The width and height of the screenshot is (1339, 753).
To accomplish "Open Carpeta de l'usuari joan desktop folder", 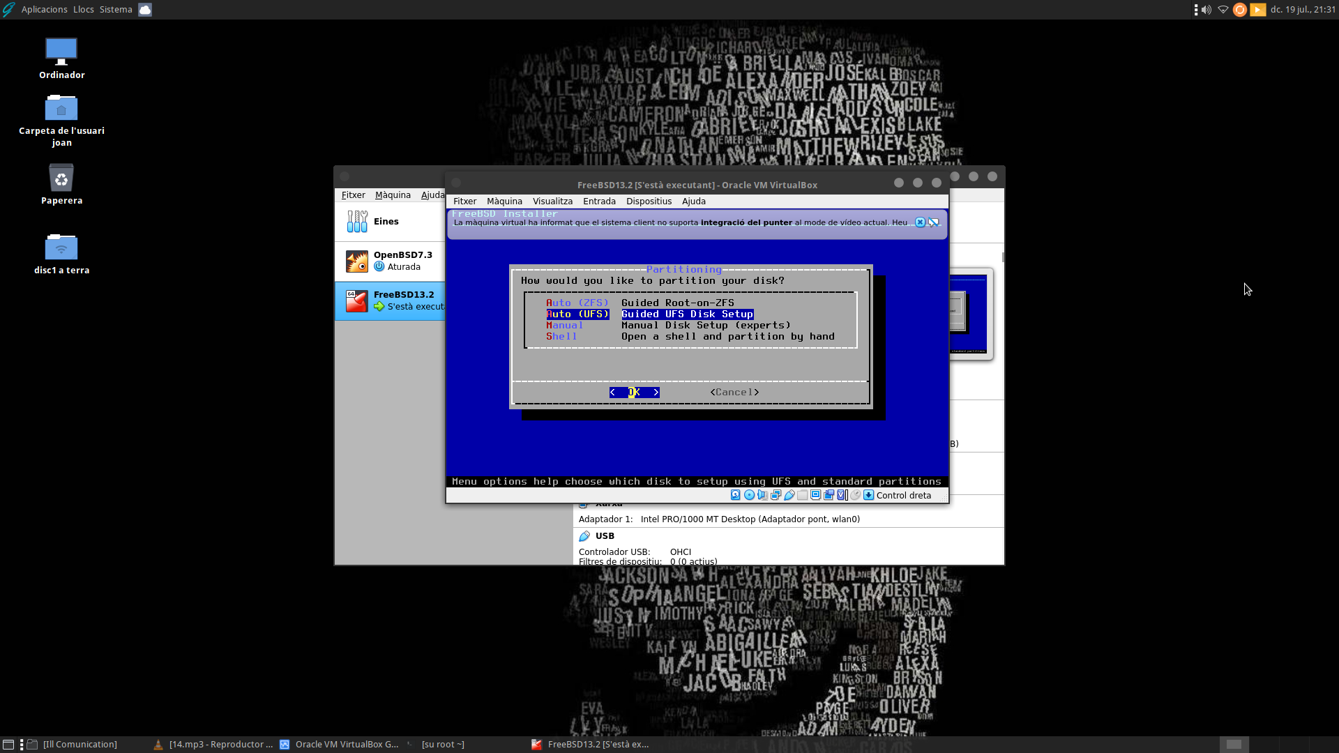I will click(61, 121).
